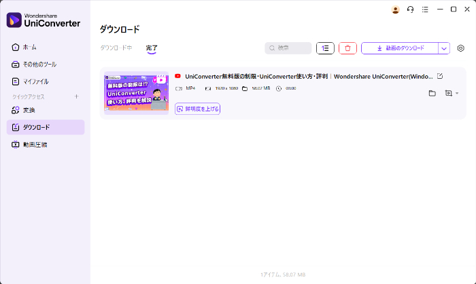Open the user account profile icon
476x284 pixels.
[x=395, y=10]
